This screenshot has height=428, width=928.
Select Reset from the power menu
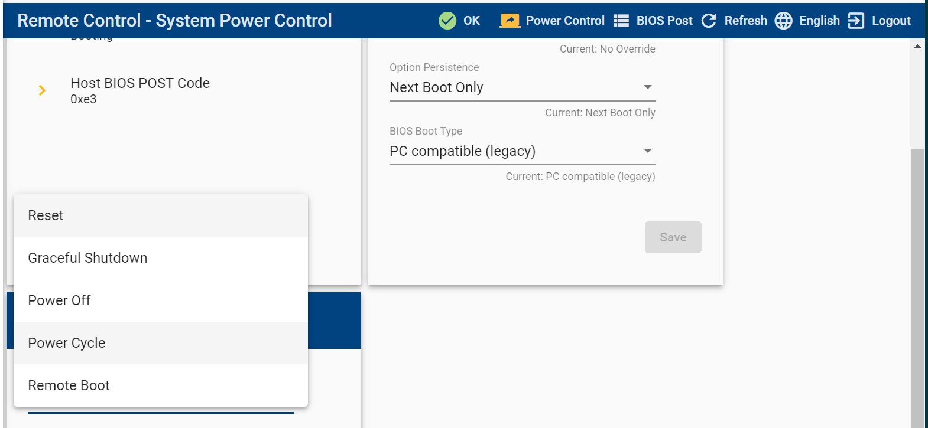pos(46,215)
